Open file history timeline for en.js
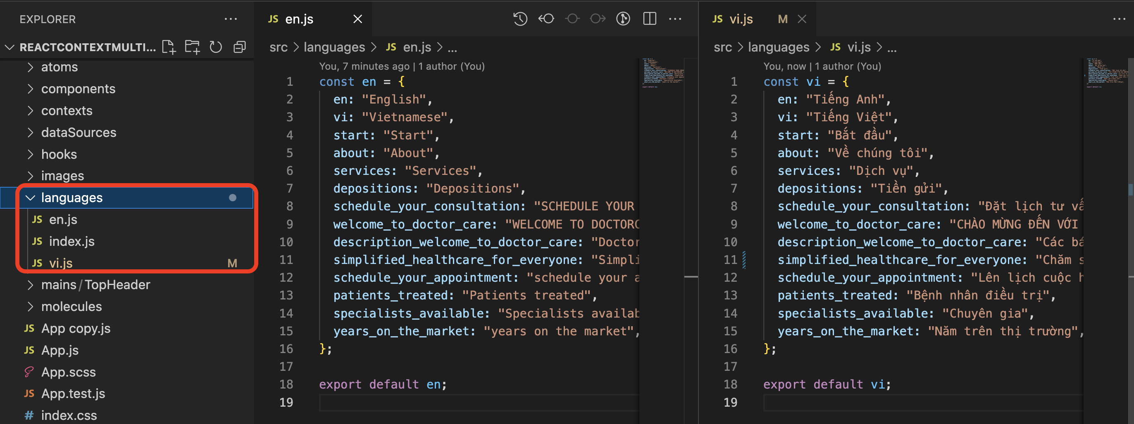Image resolution: width=1134 pixels, height=424 pixels. click(520, 19)
